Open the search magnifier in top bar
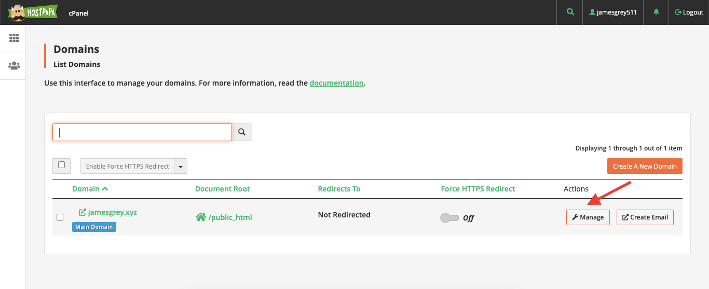The image size is (709, 289). (571, 12)
